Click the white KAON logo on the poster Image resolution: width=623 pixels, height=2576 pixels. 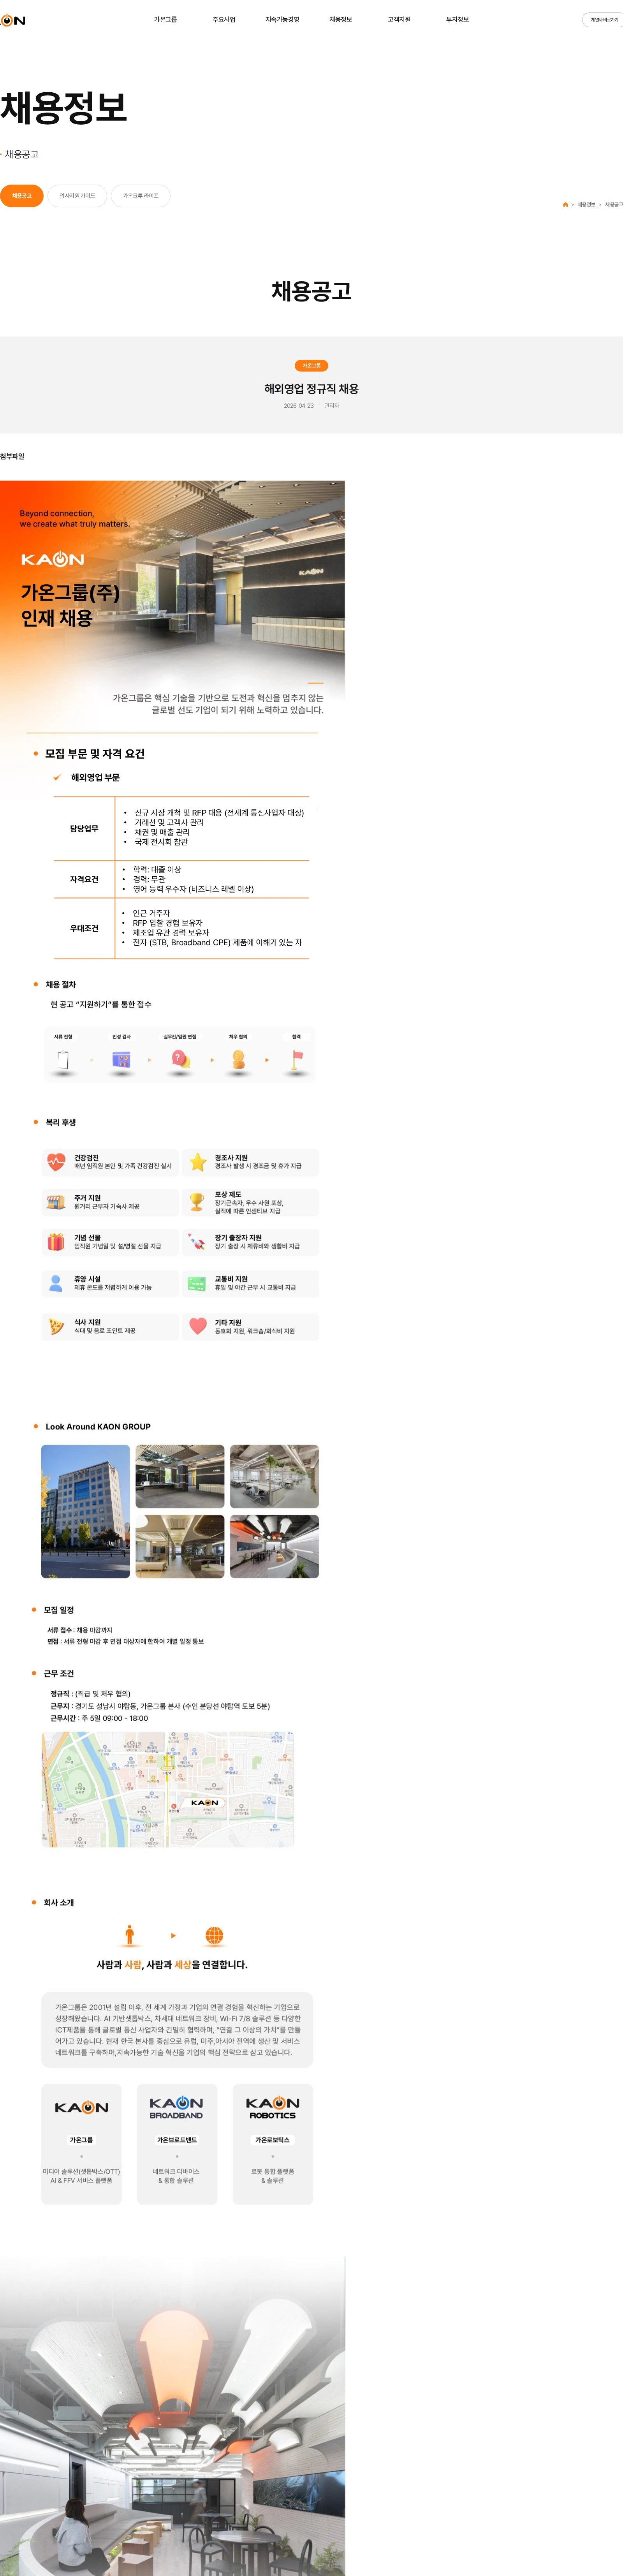[x=53, y=559]
